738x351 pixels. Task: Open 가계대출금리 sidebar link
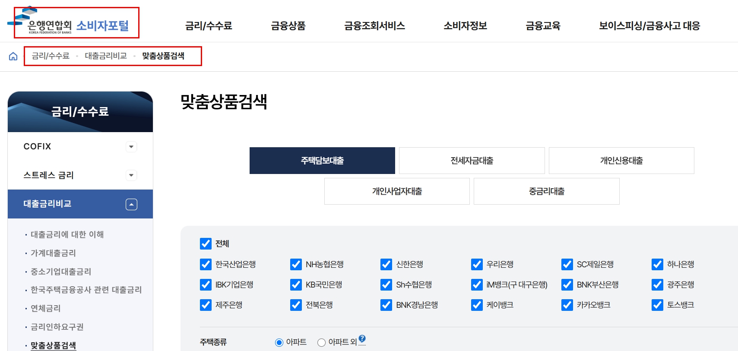53,253
